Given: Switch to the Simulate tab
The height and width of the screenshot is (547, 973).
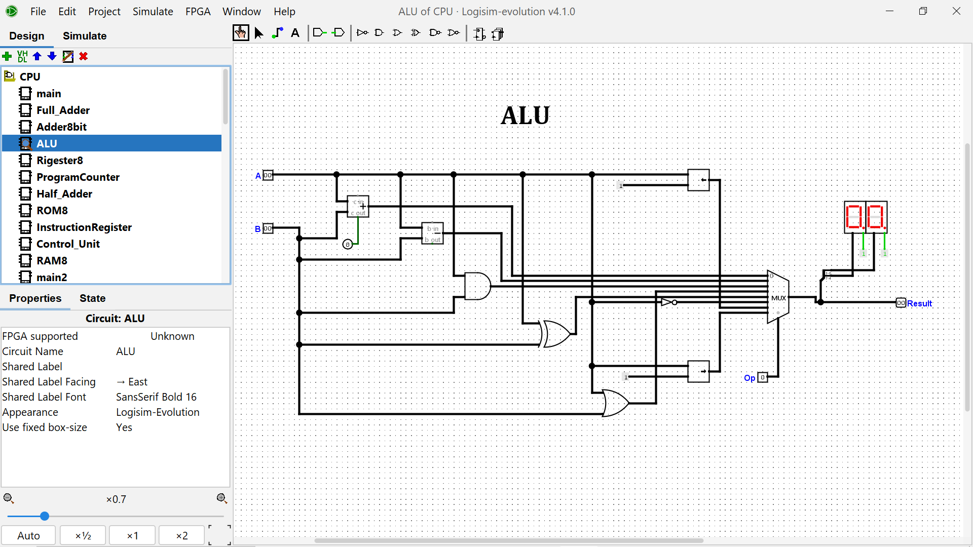Looking at the screenshot, I should click(85, 36).
